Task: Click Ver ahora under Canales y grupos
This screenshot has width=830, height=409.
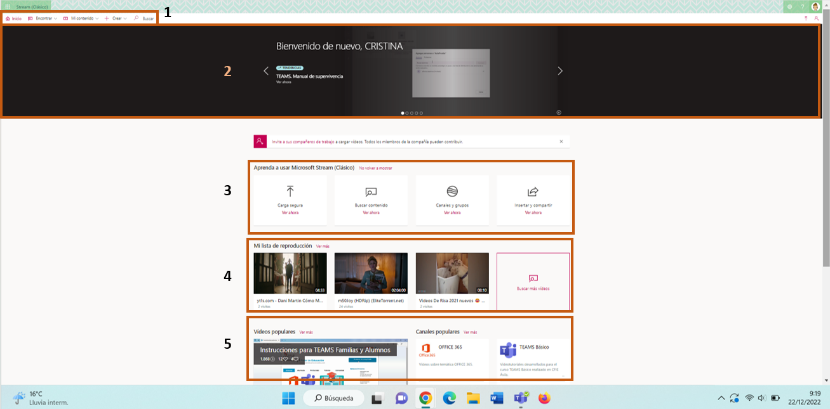Action: [452, 212]
